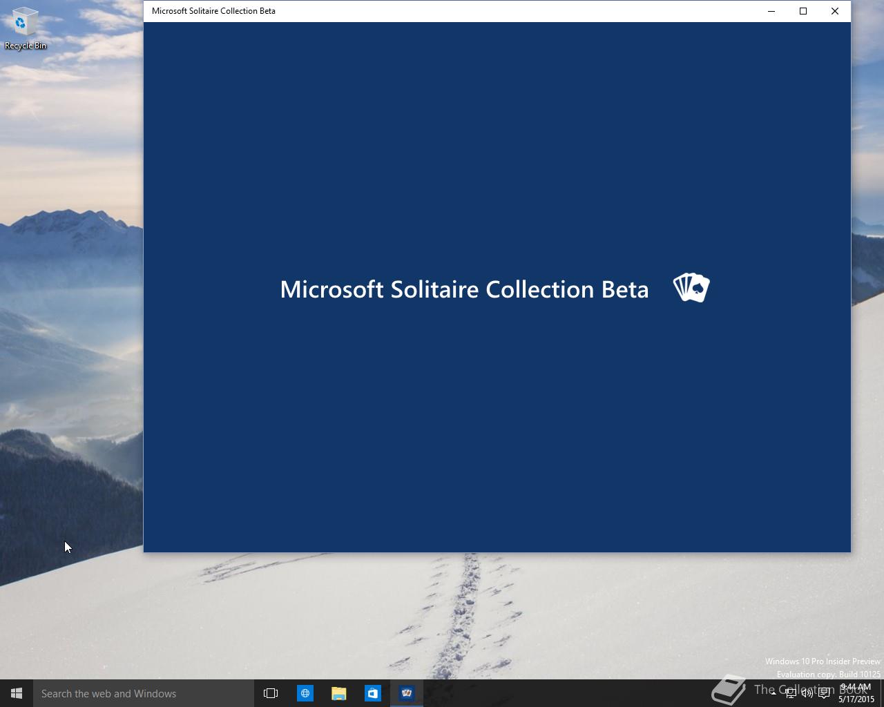This screenshot has height=707, width=884.
Task: Open Task View from the taskbar
Action: (271, 693)
